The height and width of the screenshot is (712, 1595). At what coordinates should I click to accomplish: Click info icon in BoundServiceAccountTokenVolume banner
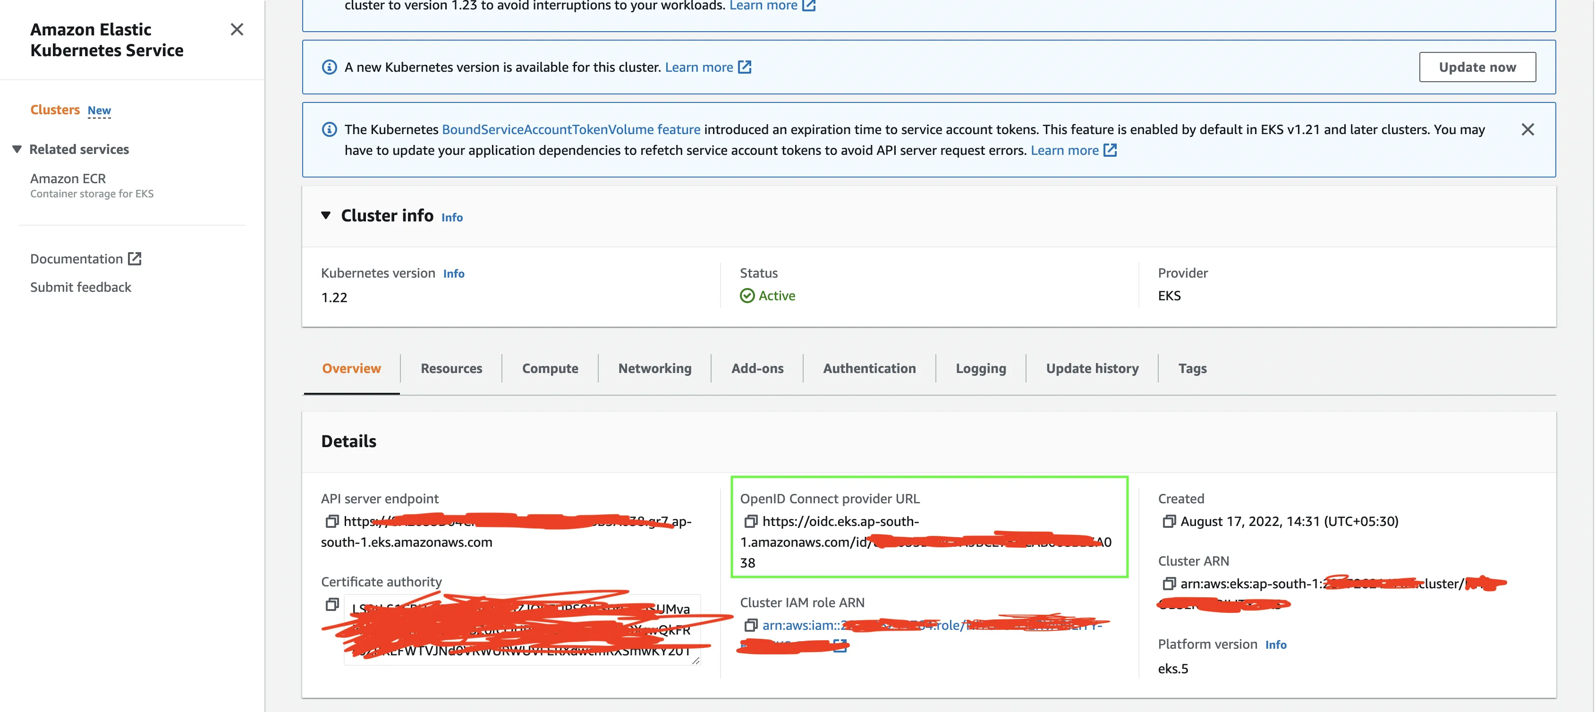(x=330, y=129)
